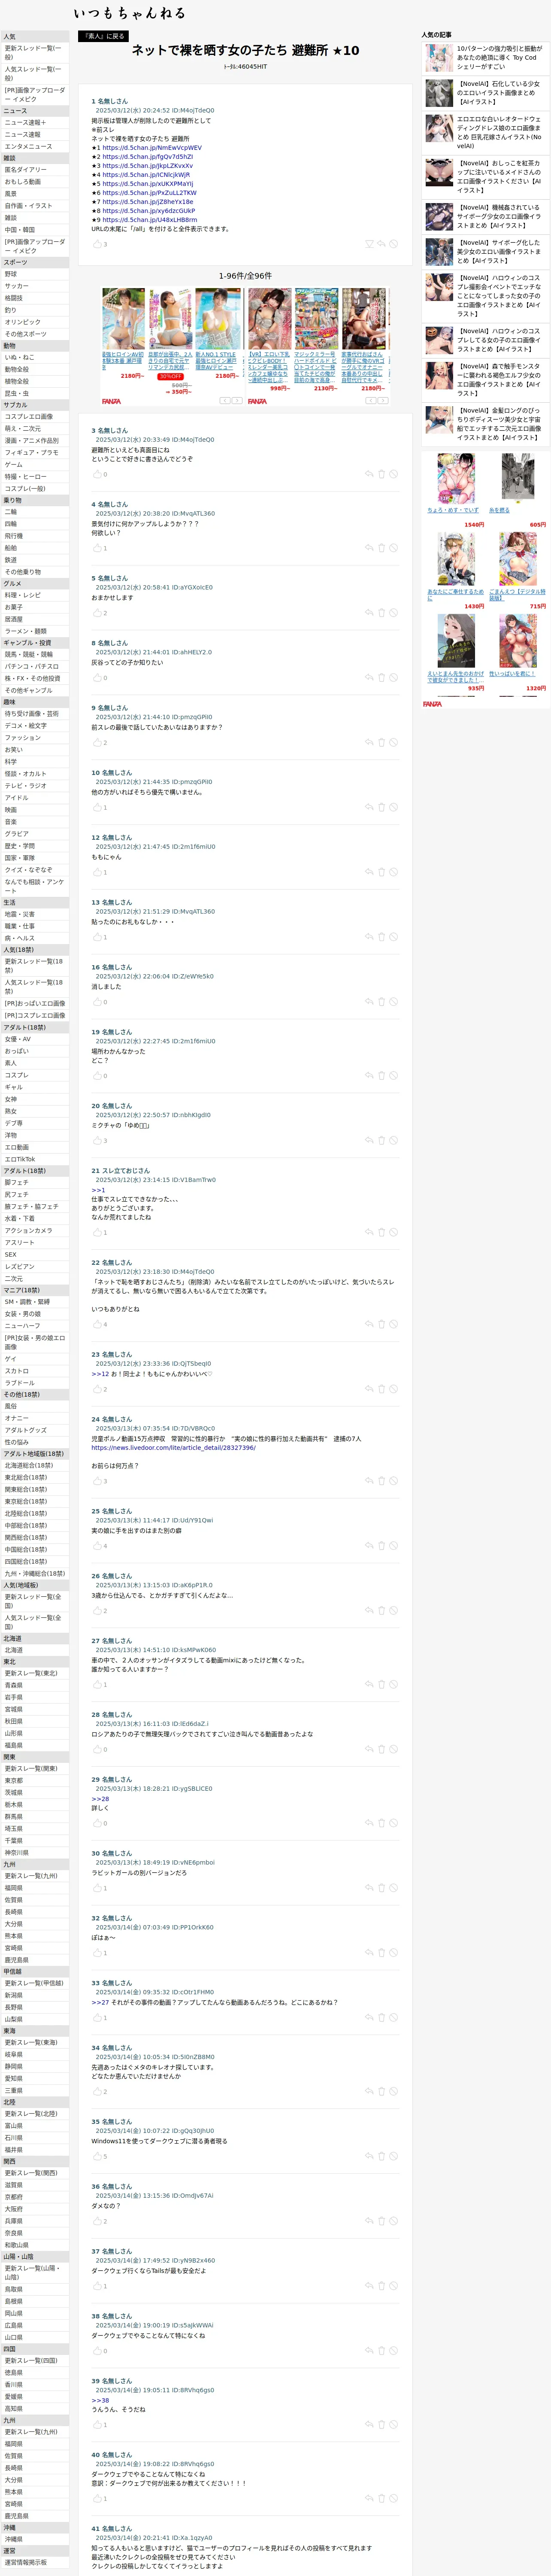The height and width of the screenshot is (2576, 551).
Task: Like post 8 with thumbs-up icon
Action: pos(97,678)
